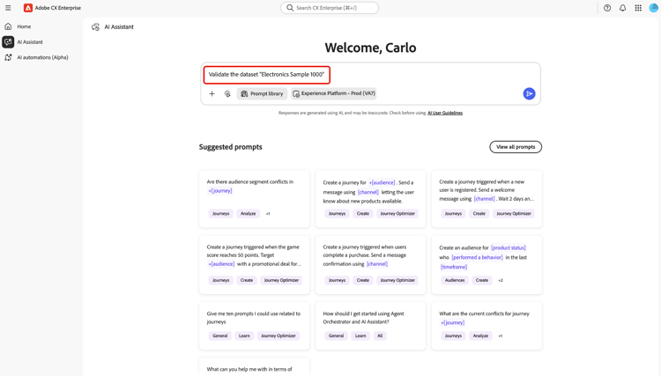Select the complete a purchase journey prompt
The height and width of the screenshot is (376, 661).
[370, 265]
